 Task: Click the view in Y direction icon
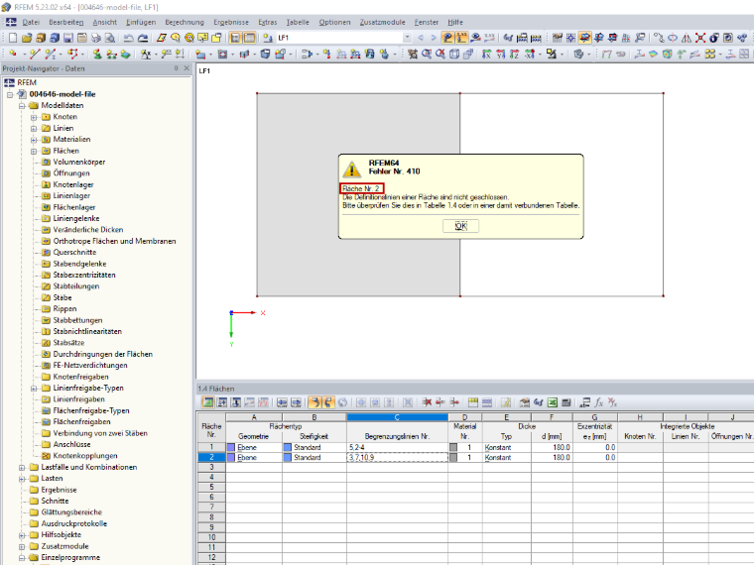(x=501, y=54)
